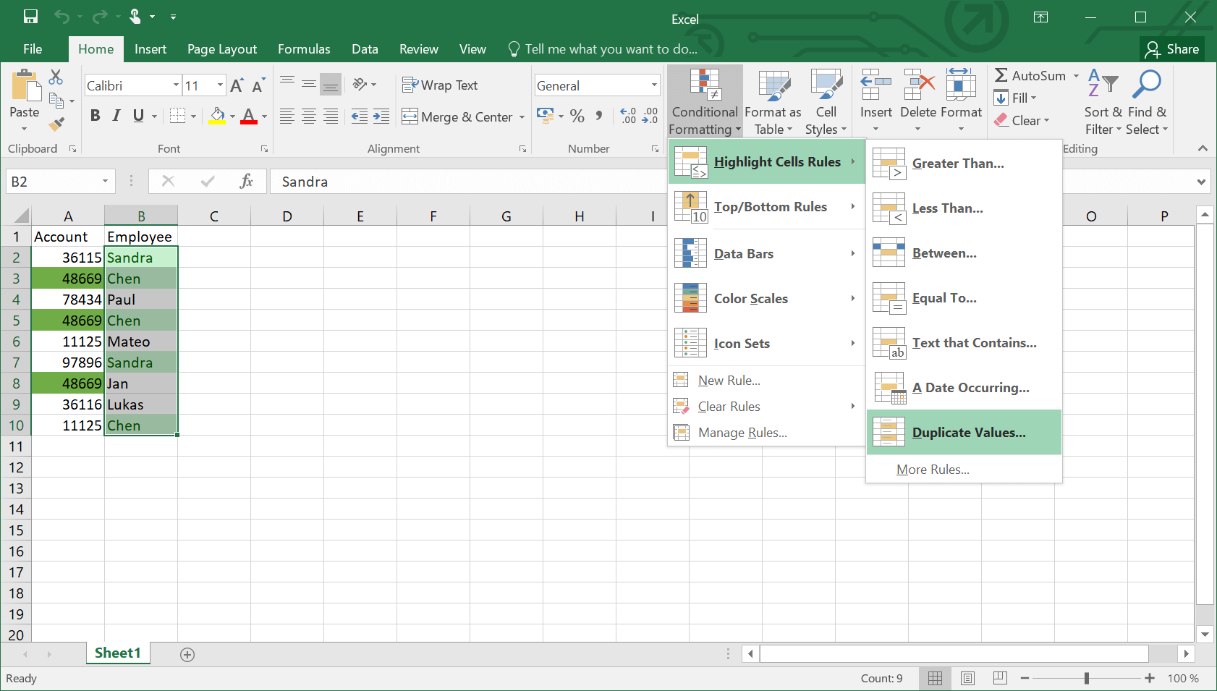Image resolution: width=1217 pixels, height=691 pixels.
Task: Click the Center alignment icon
Action: pyautogui.click(x=309, y=116)
